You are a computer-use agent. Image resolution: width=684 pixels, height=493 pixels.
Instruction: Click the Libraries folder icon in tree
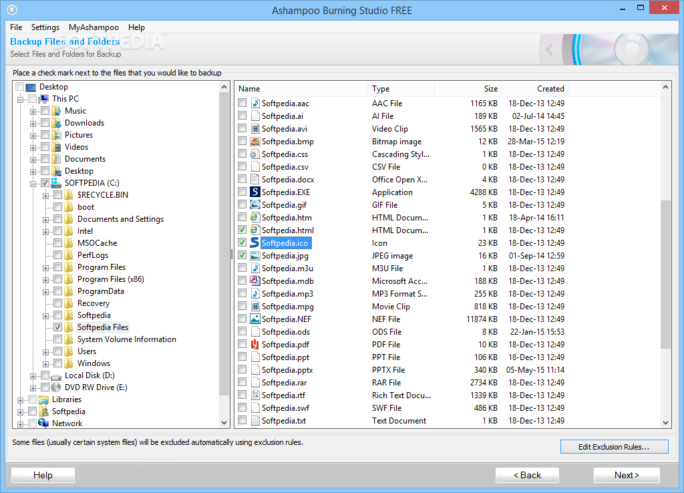pos(43,399)
